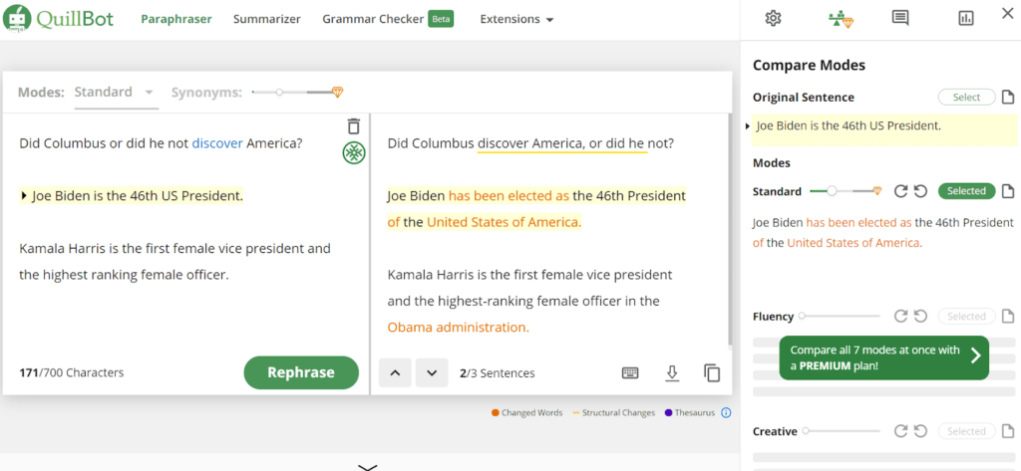The image size is (1021, 471).
Task: Click Joe Biden sentence in input box
Action: click(x=138, y=195)
